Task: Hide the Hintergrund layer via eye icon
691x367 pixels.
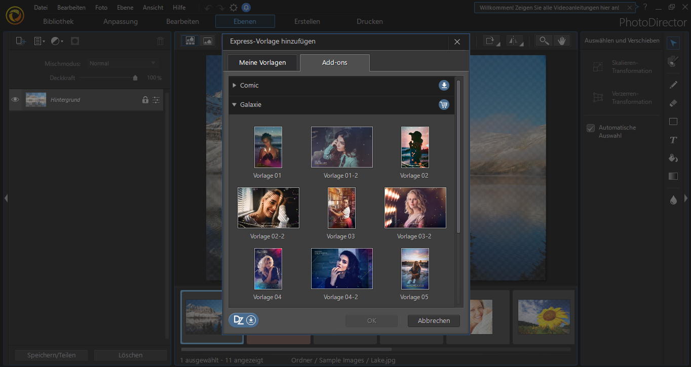Action: [15, 100]
